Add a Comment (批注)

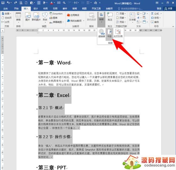coord(110,16)
